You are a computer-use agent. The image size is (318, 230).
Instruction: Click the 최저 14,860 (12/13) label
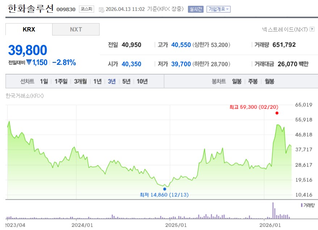pos(164,195)
